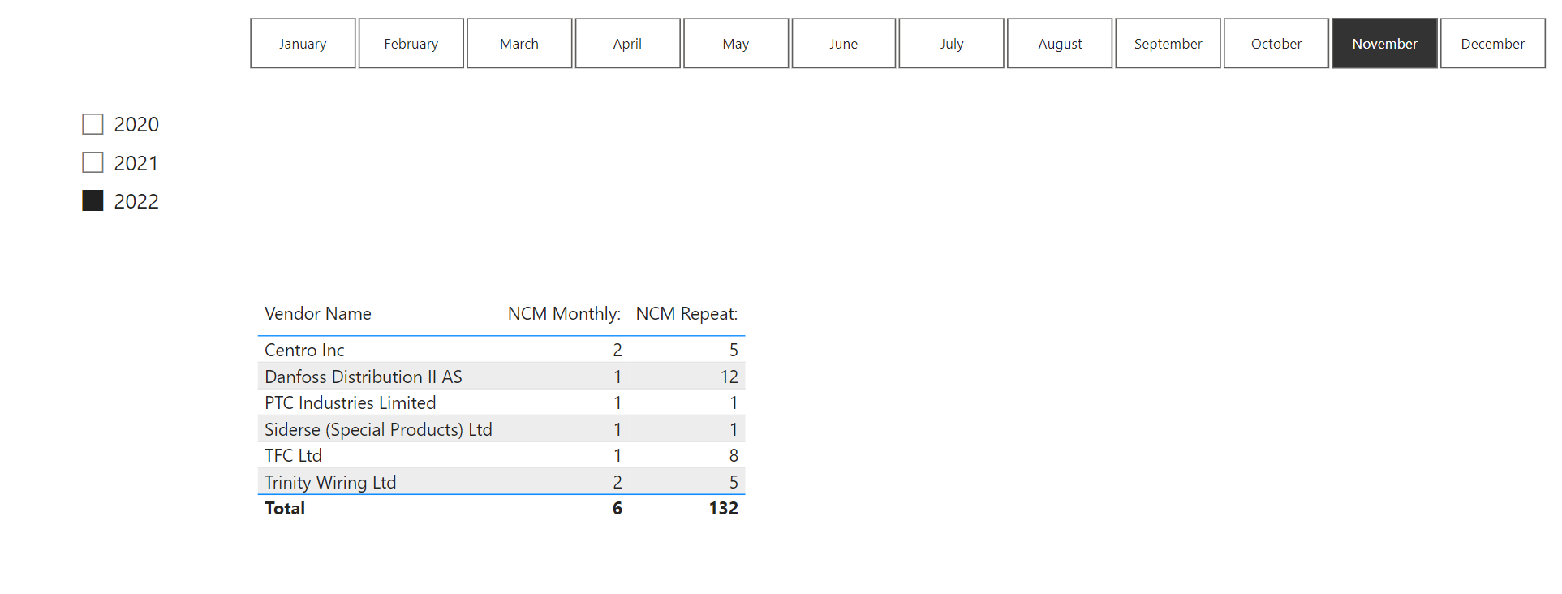Pick April from the month slicer
Image resolution: width=1562 pixels, height=594 pixels.
tap(627, 44)
